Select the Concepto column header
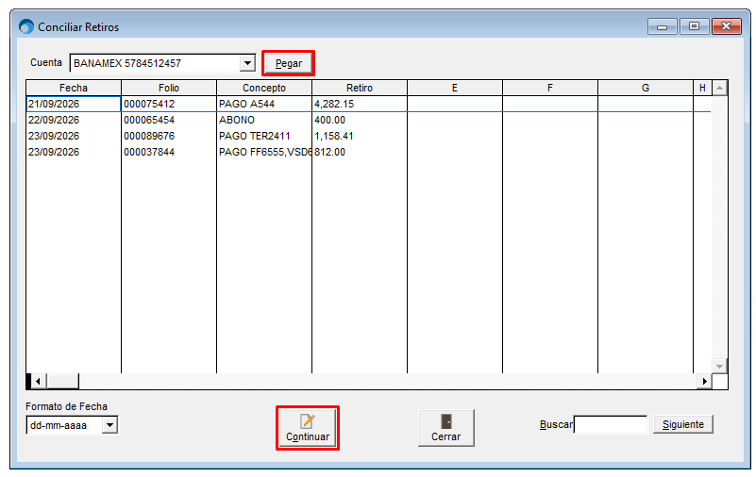Screen dimensions: 756x477 click(264, 88)
